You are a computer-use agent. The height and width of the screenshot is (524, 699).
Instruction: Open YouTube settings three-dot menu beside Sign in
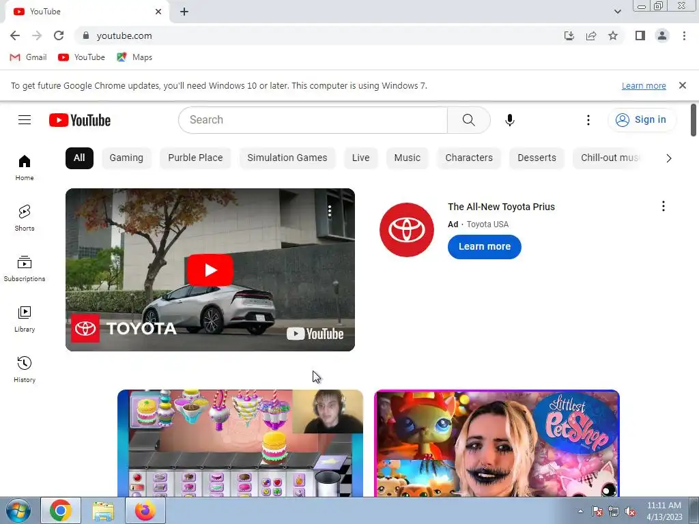(x=588, y=120)
